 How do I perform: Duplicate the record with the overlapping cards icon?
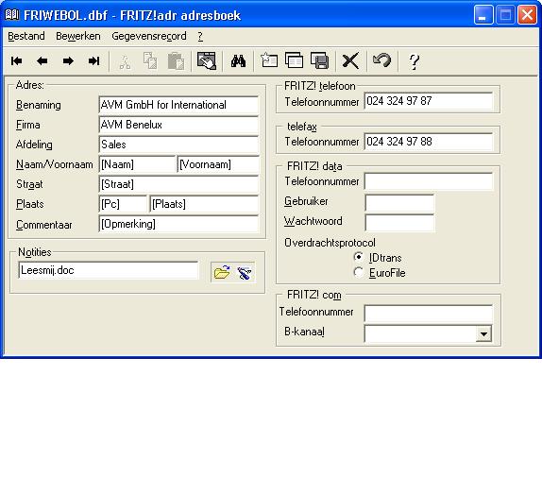pos(295,60)
